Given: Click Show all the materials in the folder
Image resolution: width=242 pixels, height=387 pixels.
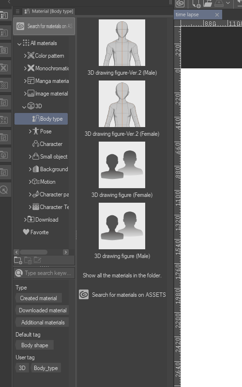Looking at the screenshot, I should pyautogui.click(x=122, y=275).
